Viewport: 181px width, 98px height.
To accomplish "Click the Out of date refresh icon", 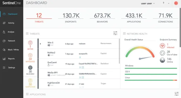I will (162, 53).
